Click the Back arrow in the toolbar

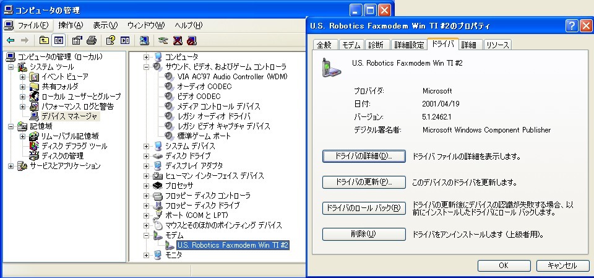pos(11,40)
